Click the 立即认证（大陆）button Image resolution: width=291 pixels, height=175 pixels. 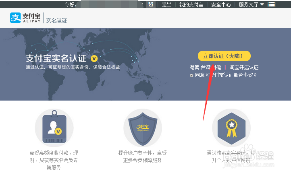click(x=224, y=56)
